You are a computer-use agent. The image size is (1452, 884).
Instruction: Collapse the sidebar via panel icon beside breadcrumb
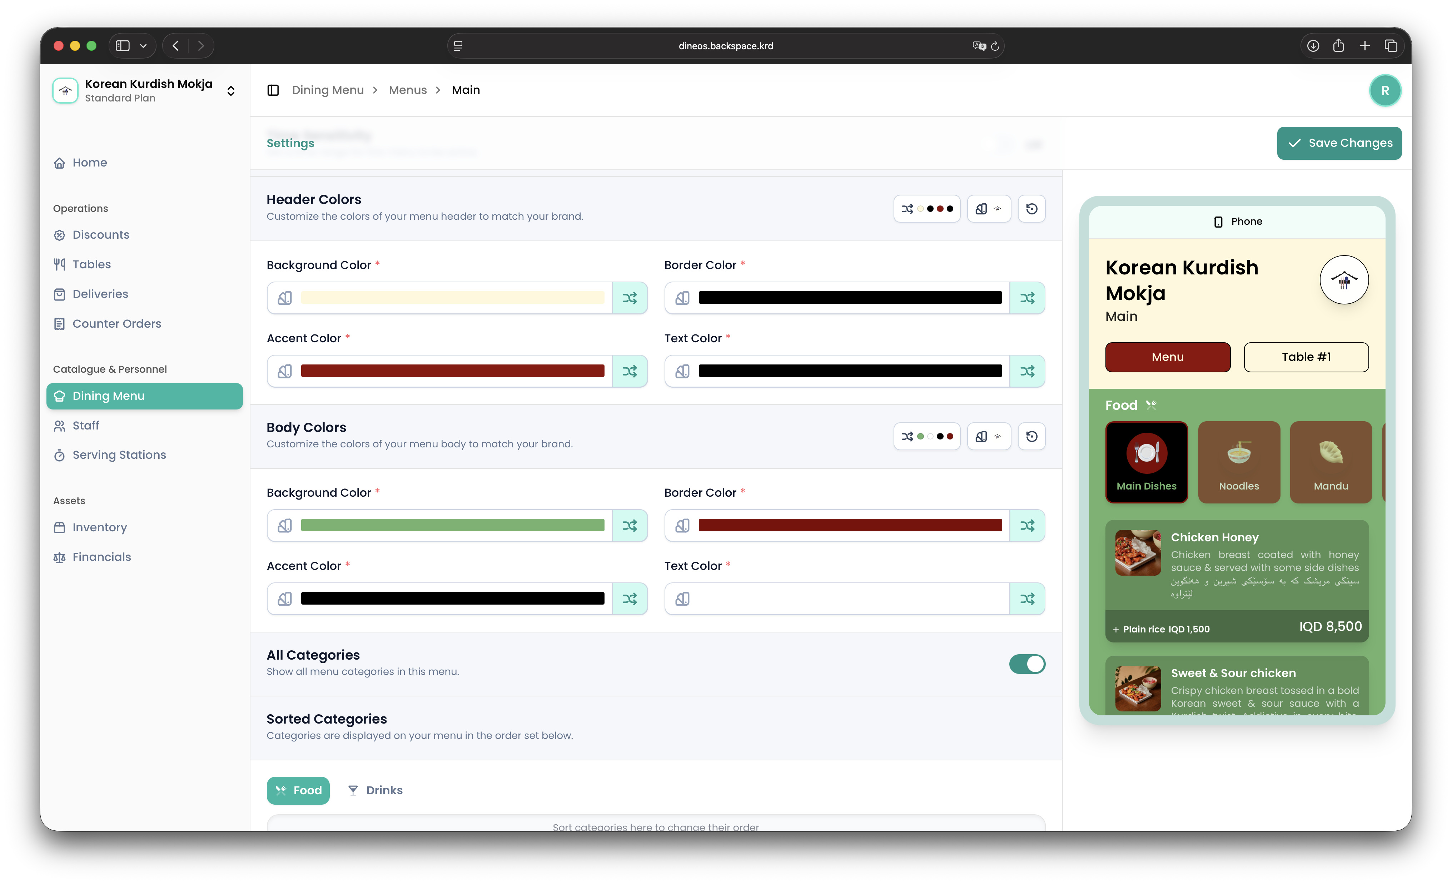coord(273,90)
